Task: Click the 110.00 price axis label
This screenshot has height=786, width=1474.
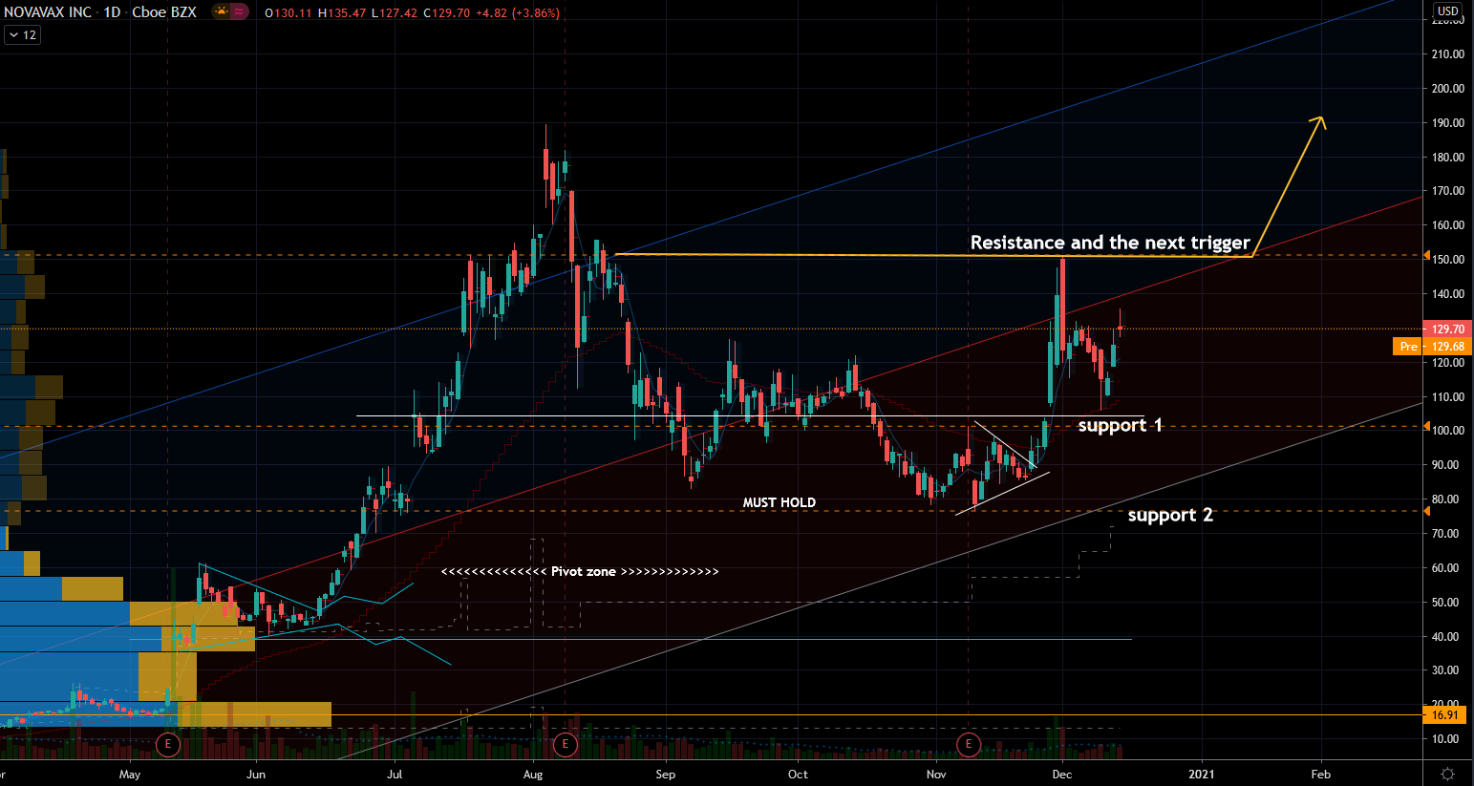Action: click(x=1448, y=397)
